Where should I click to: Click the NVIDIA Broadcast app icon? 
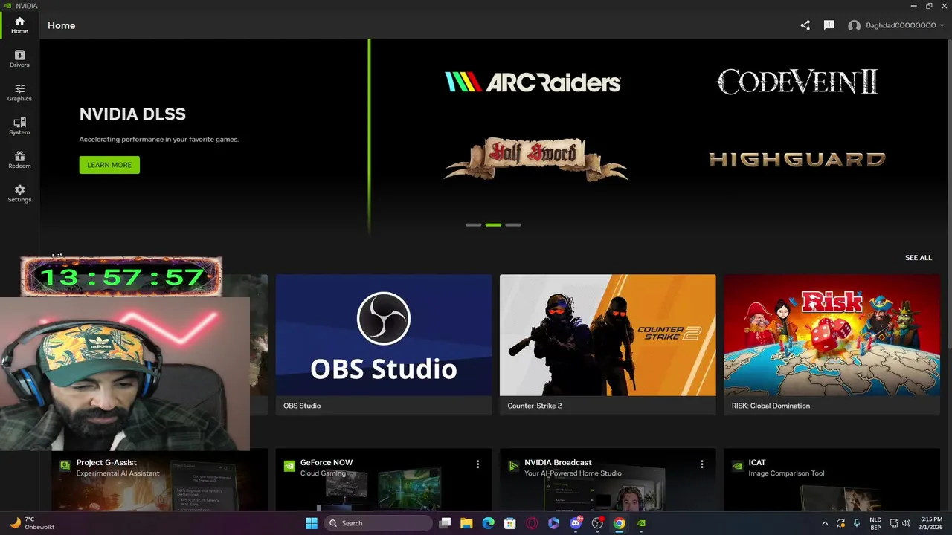[x=513, y=467]
